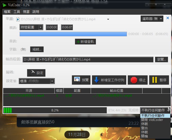Open the 完成時 action dropdown
172x140 pixels.
[x=155, y=110]
